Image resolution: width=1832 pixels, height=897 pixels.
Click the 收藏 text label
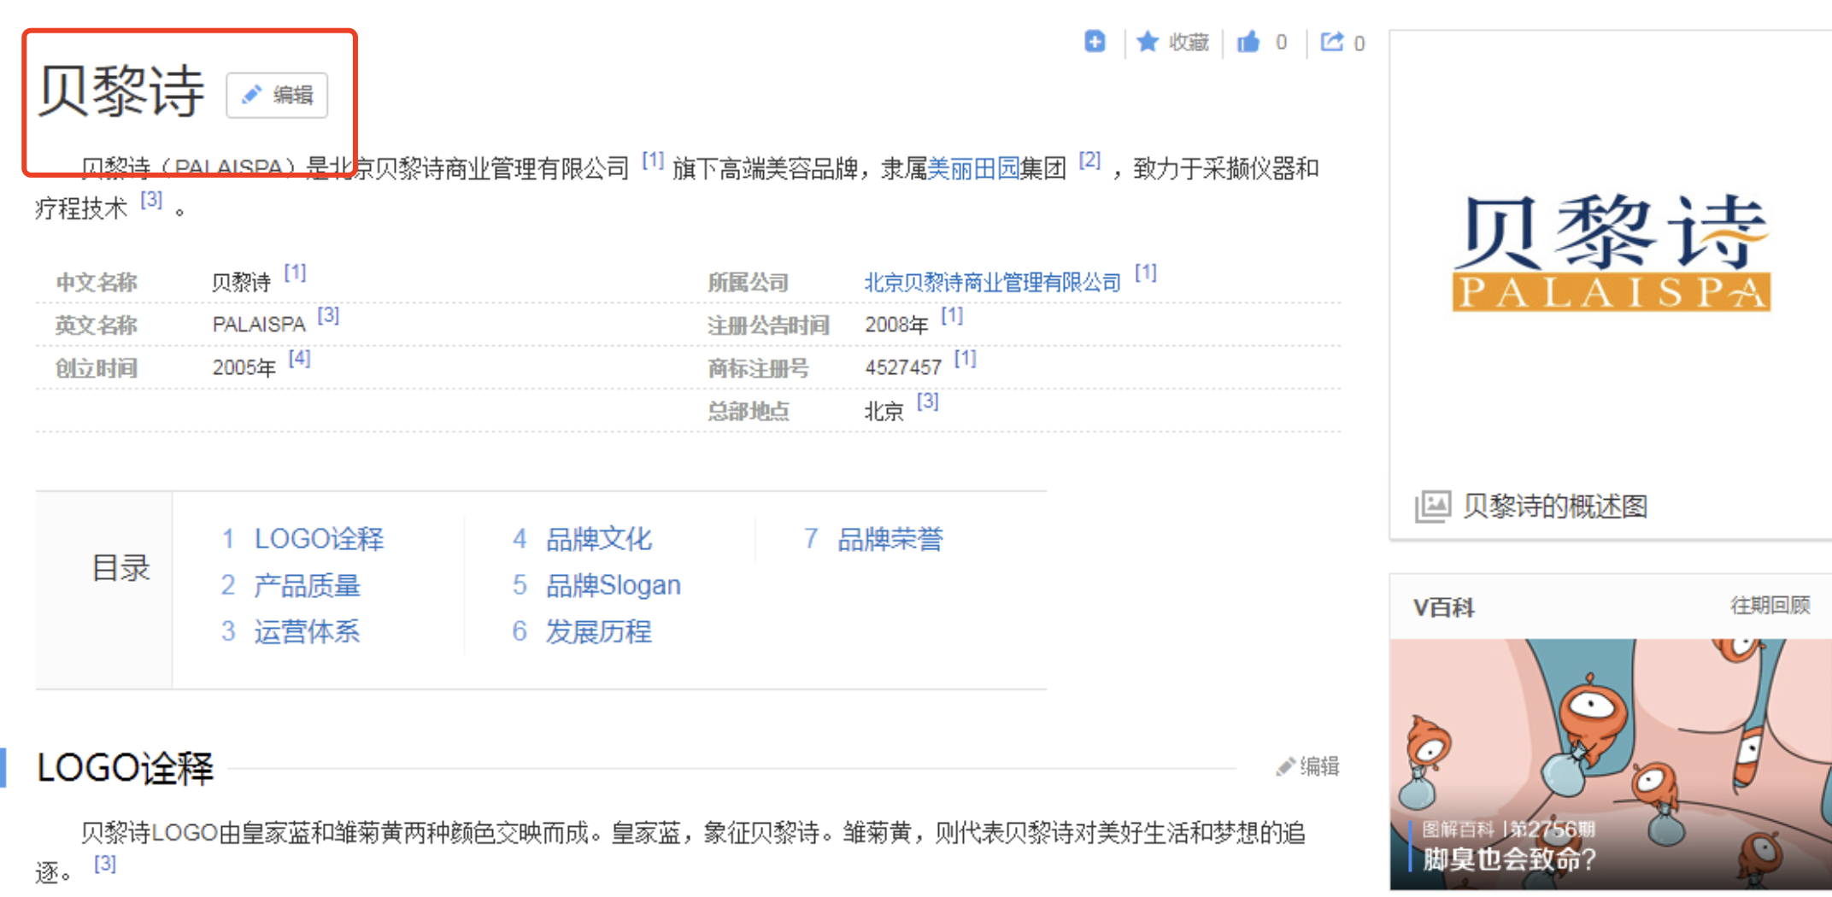click(x=1189, y=42)
